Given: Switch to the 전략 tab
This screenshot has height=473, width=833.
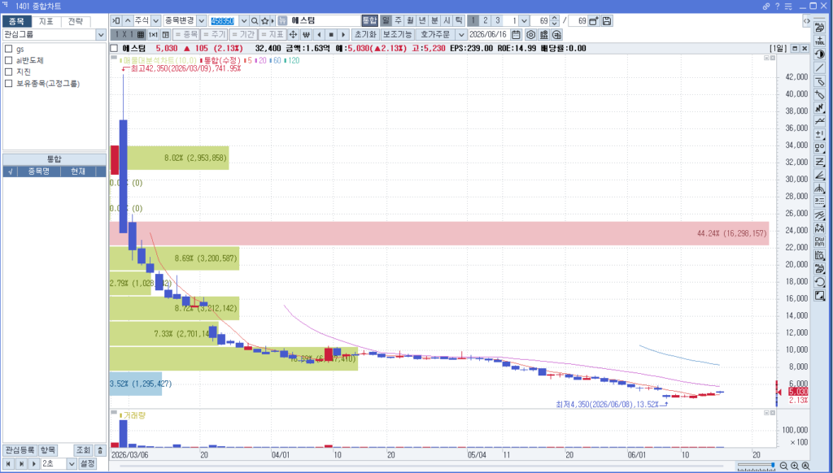Looking at the screenshot, I should (x=76, y=22).
